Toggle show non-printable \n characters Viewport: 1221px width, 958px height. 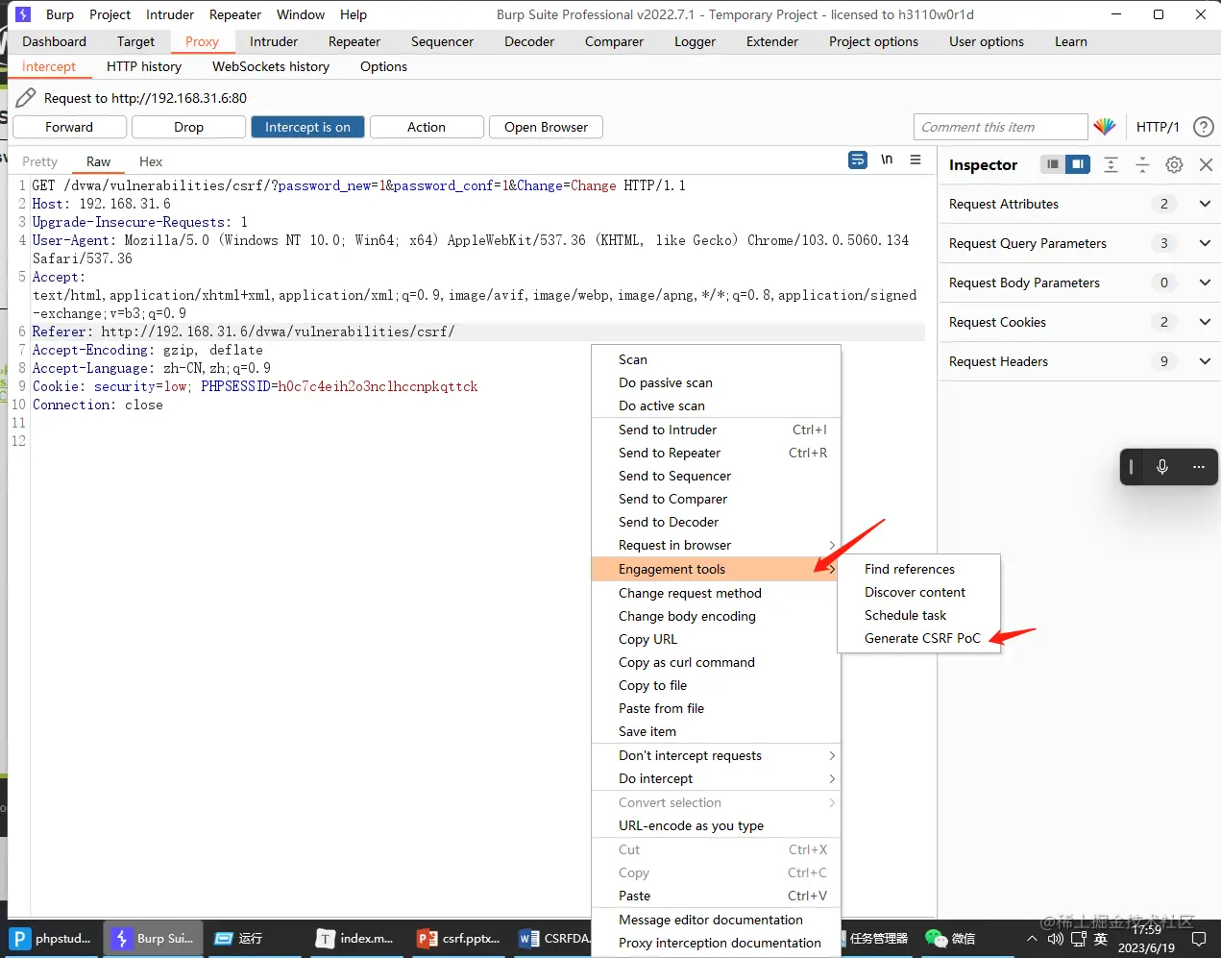coord(887,160)
